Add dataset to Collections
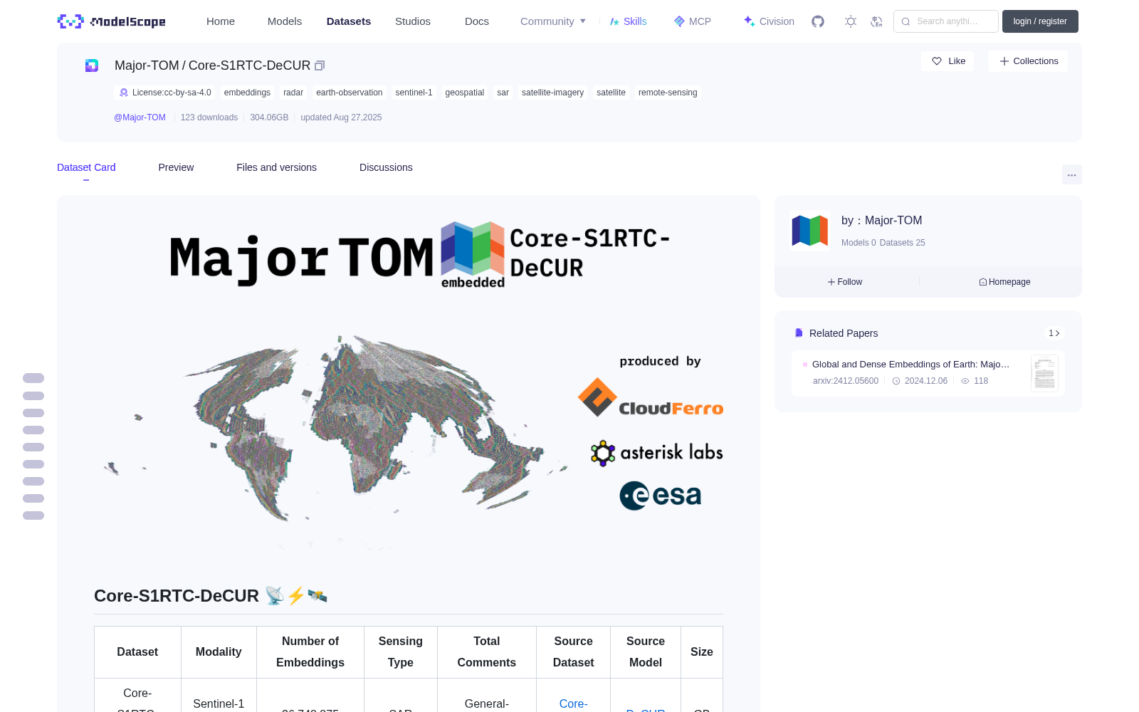The height and width of the screenshot is (712, 1139). tap(1028, 61)
